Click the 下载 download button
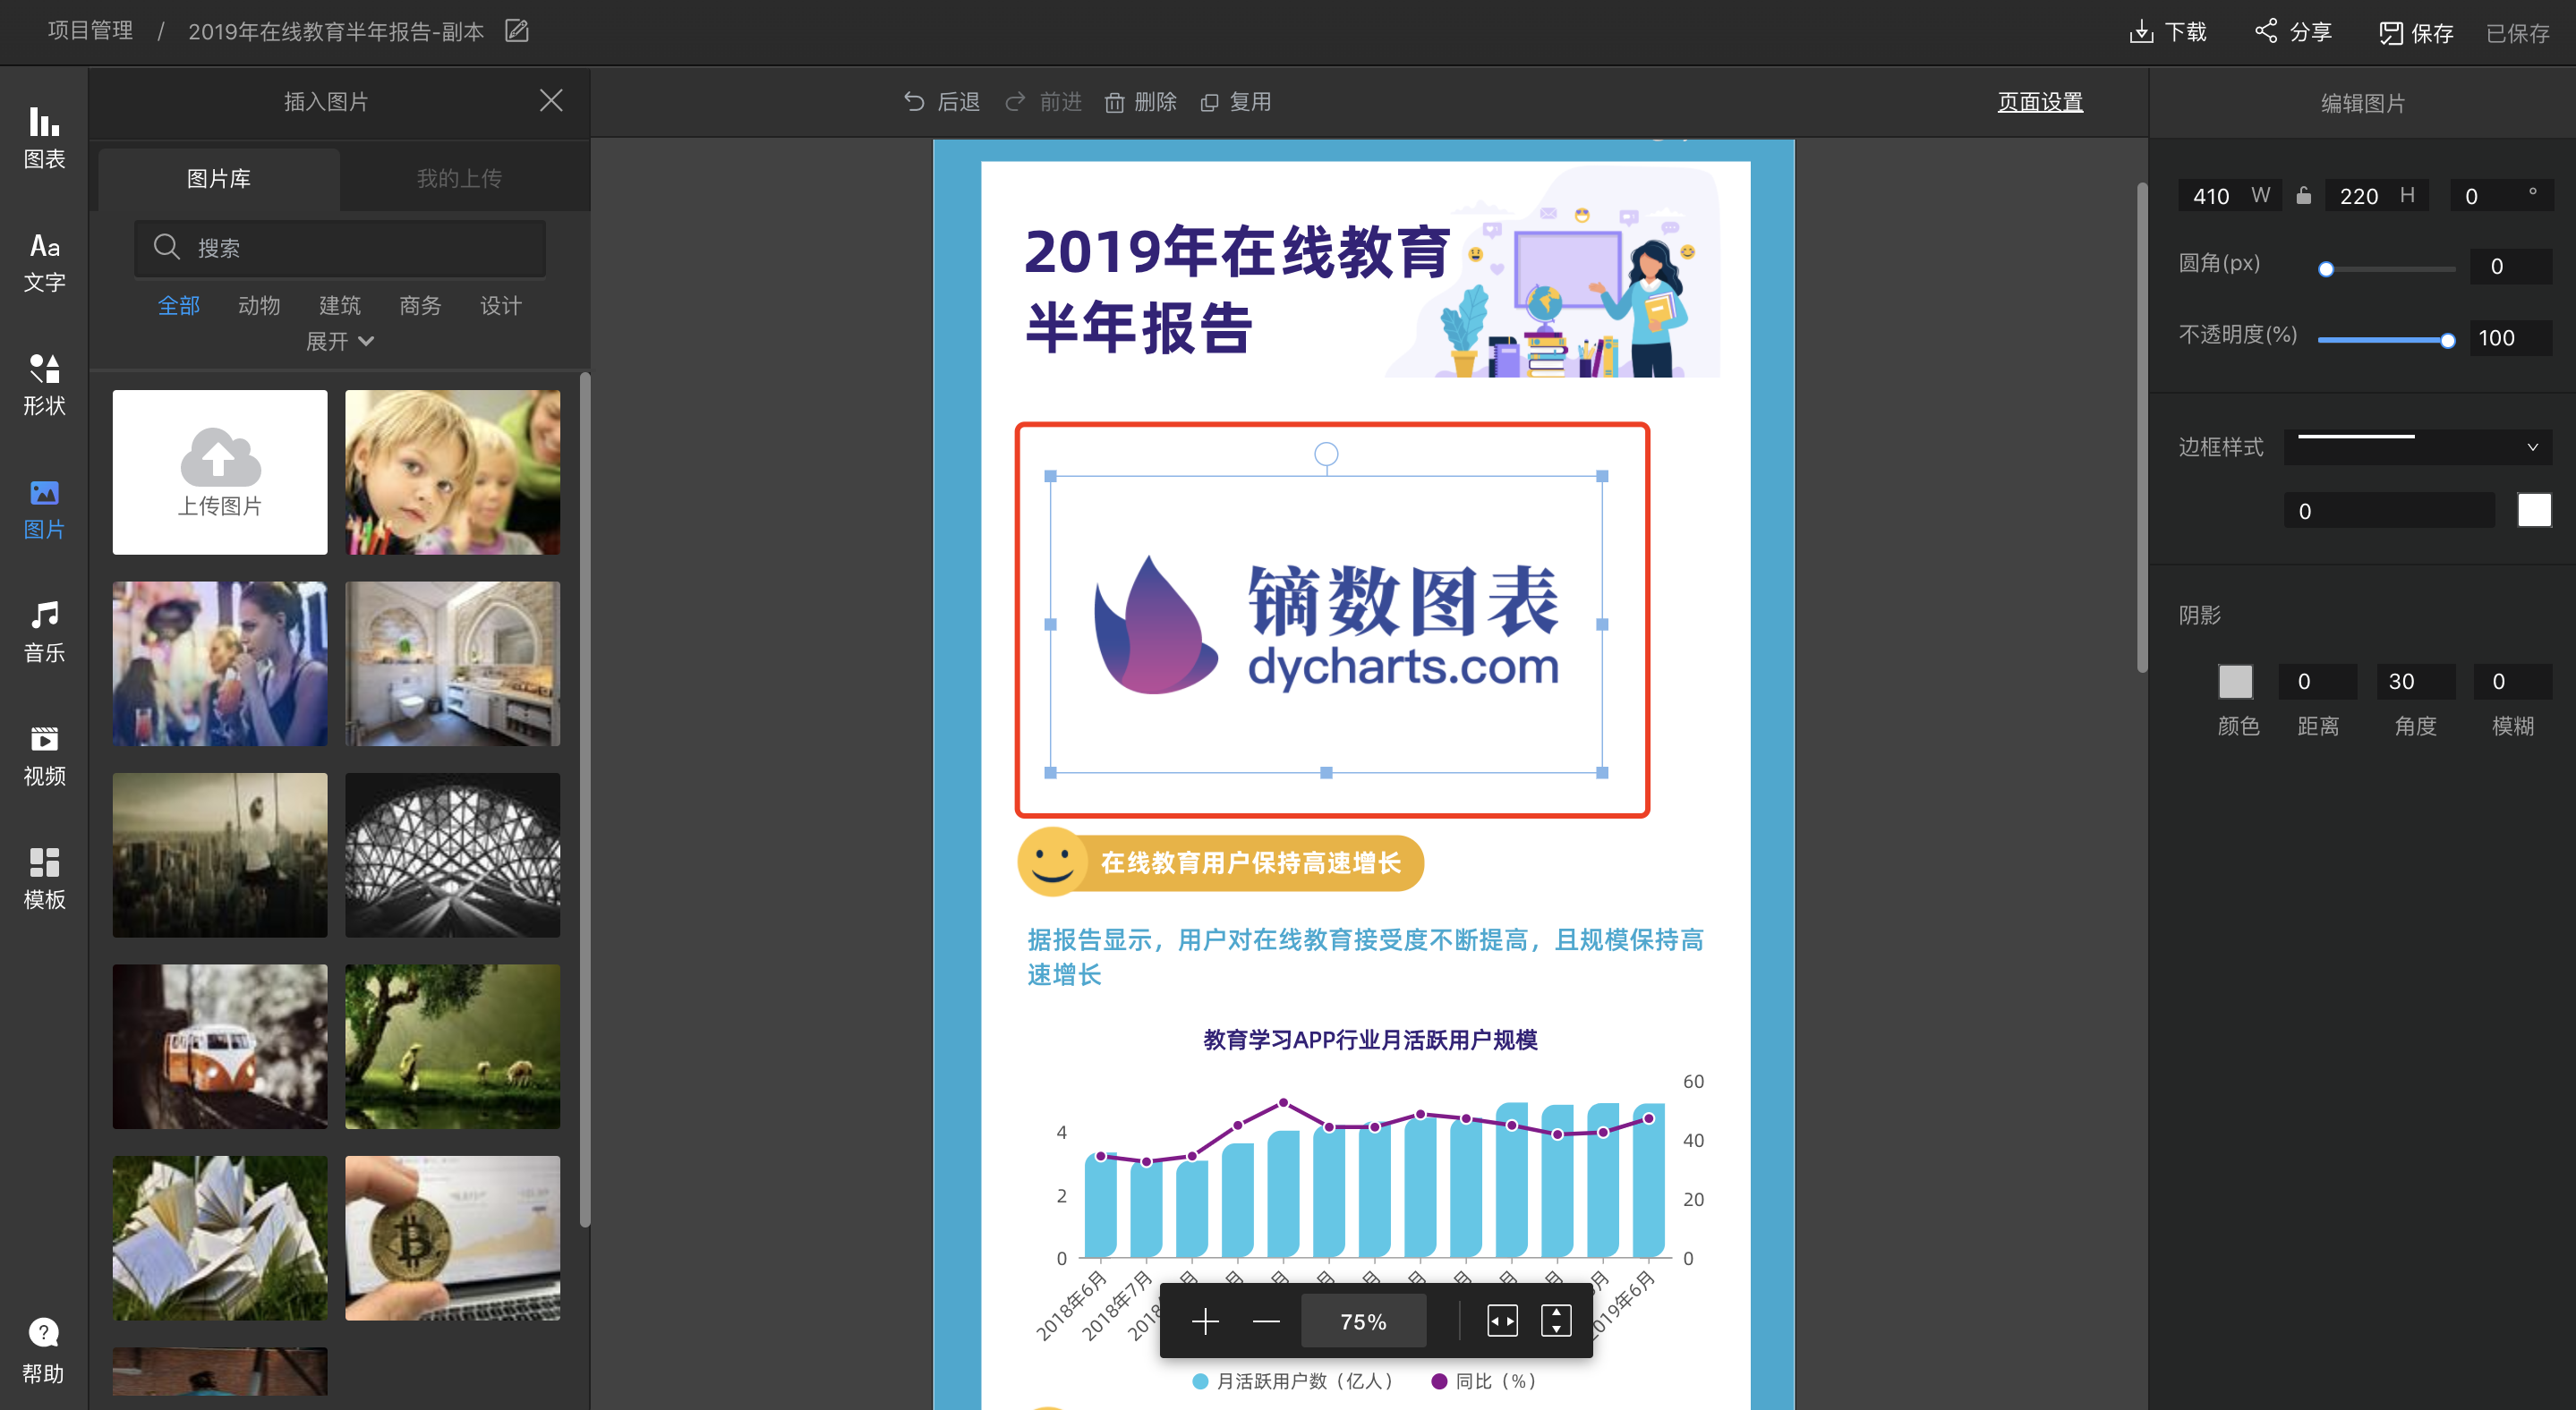The image size is (2576, 1410). pyautogui.click(x=2167, y=32)
